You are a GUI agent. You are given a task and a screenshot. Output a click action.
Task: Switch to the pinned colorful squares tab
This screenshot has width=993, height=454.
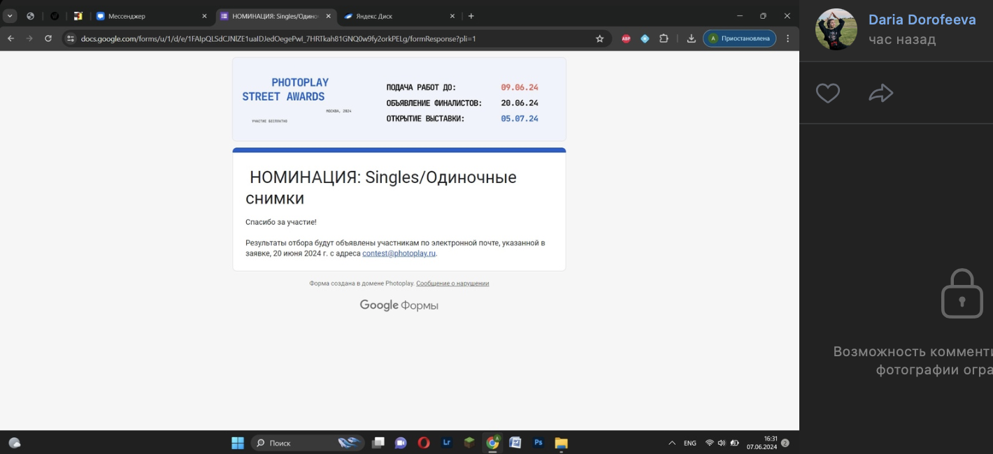78,16
